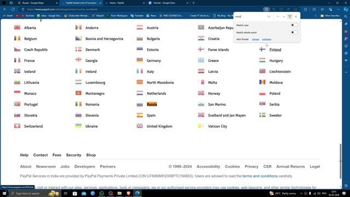Jump to previous find result arrow
Screen dimensions: 350x197
pos(278,16)
